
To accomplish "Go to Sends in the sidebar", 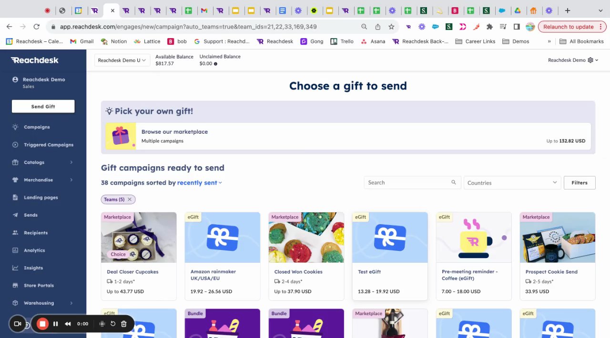I will (30, 215).
